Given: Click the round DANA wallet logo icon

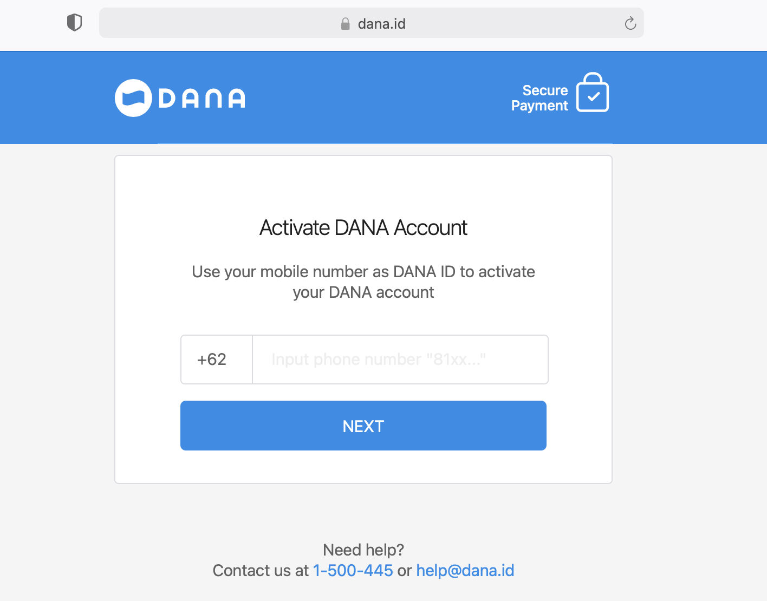Looking at the screenshot, I should click(x=133, y=98).
